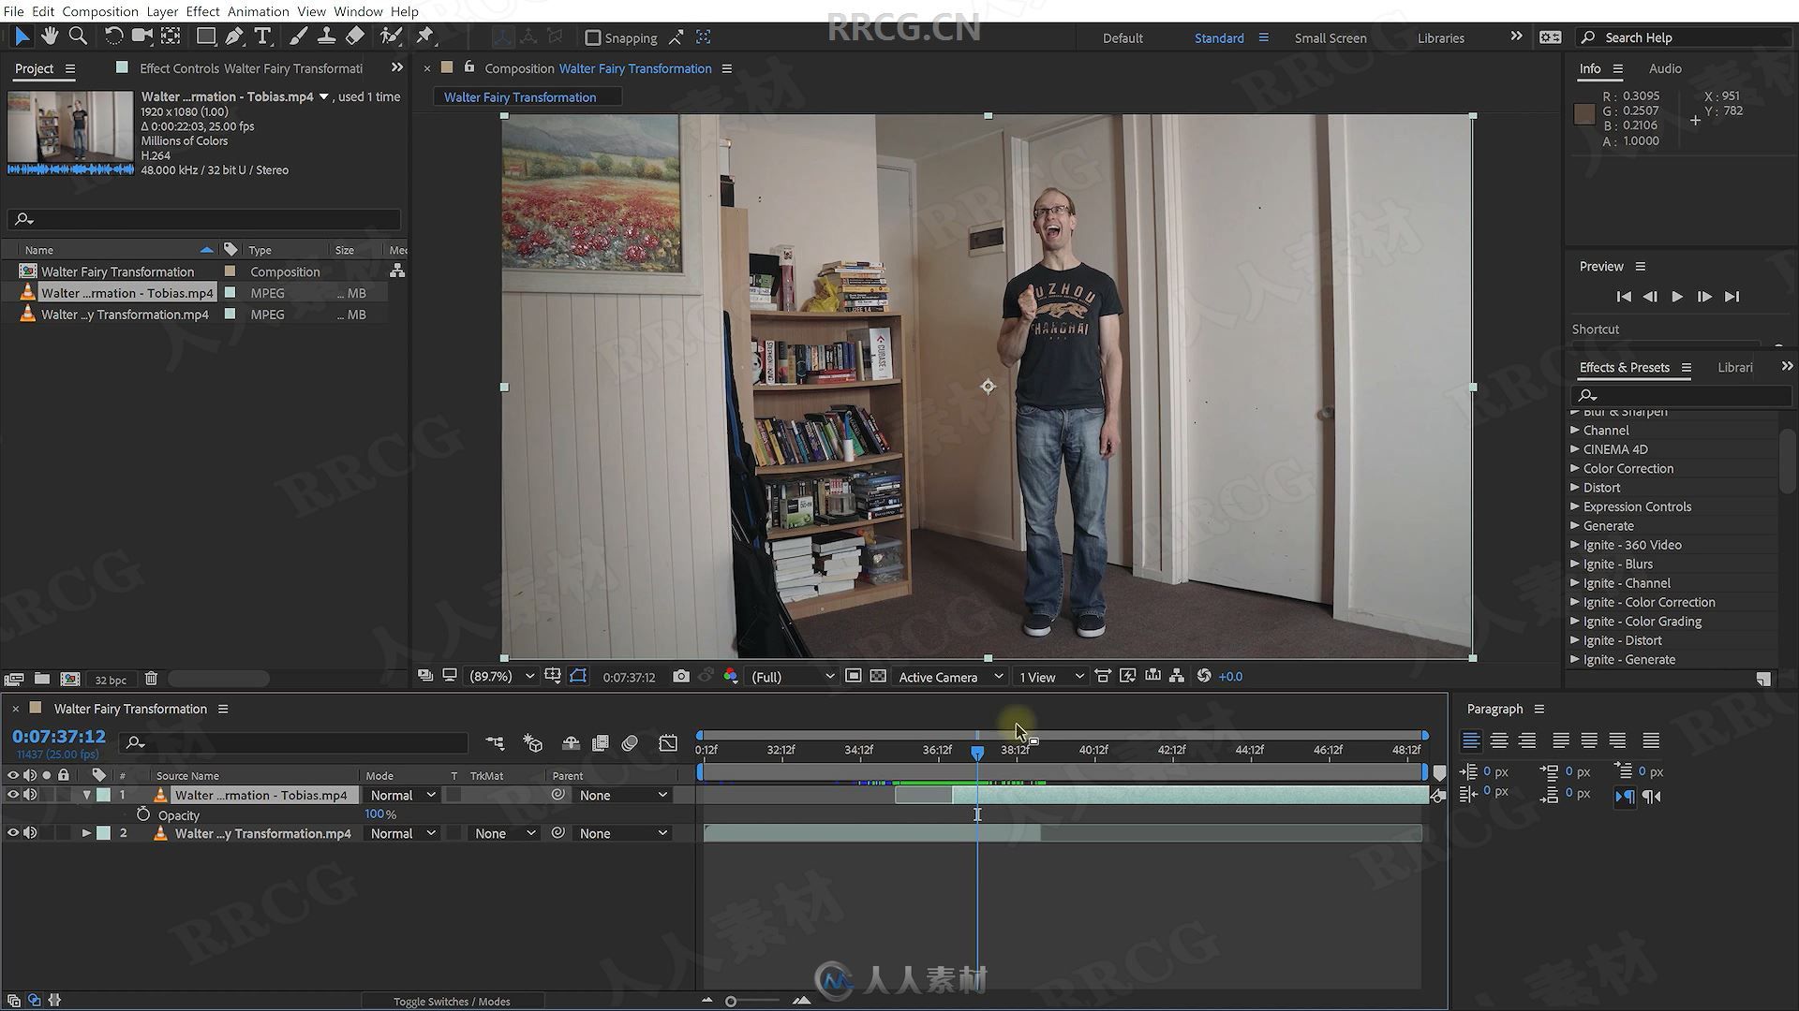Expand layer 2 properties triangle
Image resolution: width=1799 pixels, height=1011 pixels.
[x=86, y=833]
